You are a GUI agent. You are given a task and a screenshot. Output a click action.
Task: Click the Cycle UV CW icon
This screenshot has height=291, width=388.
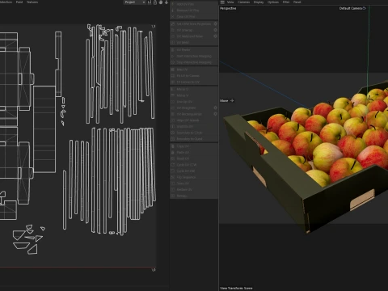click(x=173, y=171)
